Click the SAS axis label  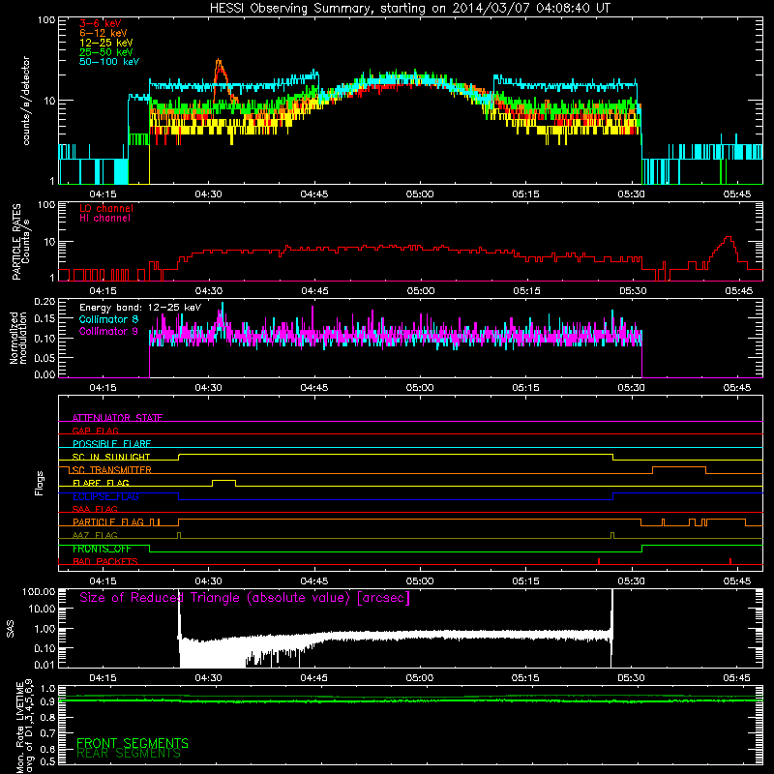[x=10, y=629]
